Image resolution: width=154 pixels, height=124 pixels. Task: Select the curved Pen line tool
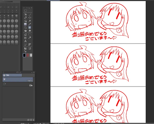pyautogui.click(x=30, y=15)
